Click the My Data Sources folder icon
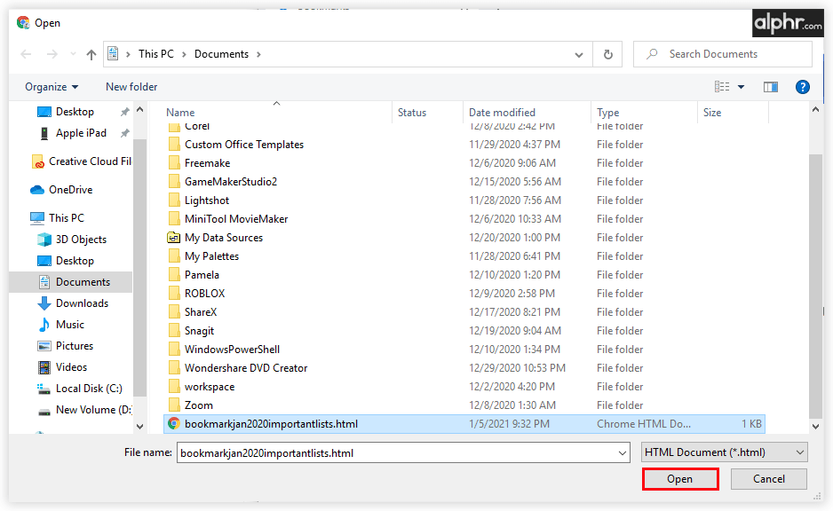The width and height of the screenshot is (833, 511). pos(174,237)
